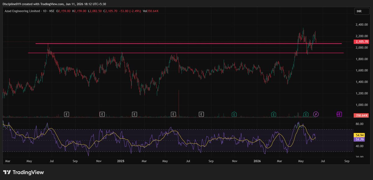This screenshot has width=373, height=180.
Task: Click the purple upcoming earnings E marker
Action: (x=339, y=114)
